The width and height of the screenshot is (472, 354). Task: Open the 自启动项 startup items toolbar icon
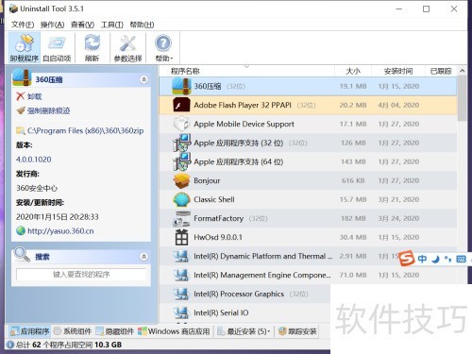point(57,48)
